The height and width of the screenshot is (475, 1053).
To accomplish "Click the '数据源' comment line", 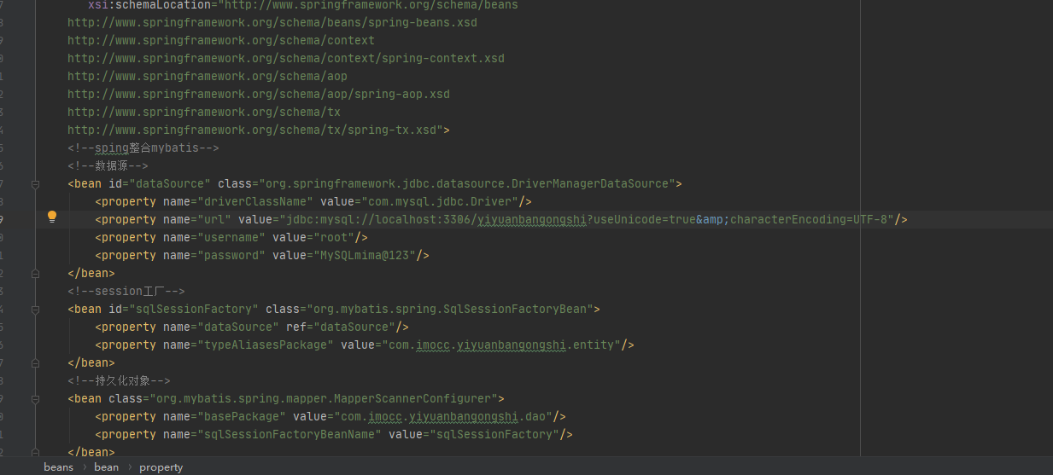I will tap(108, 165).
